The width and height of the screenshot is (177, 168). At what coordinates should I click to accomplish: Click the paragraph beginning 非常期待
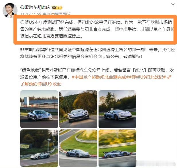[98, 53]
